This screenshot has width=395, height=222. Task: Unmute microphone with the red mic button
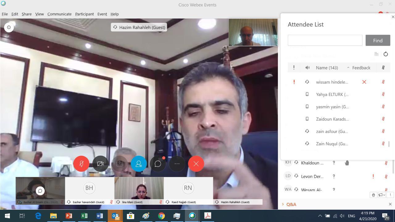(x=81, y=164)
